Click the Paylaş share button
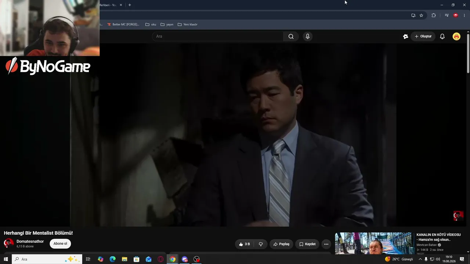Screen dimensions: 470x264 pos(281,244)
